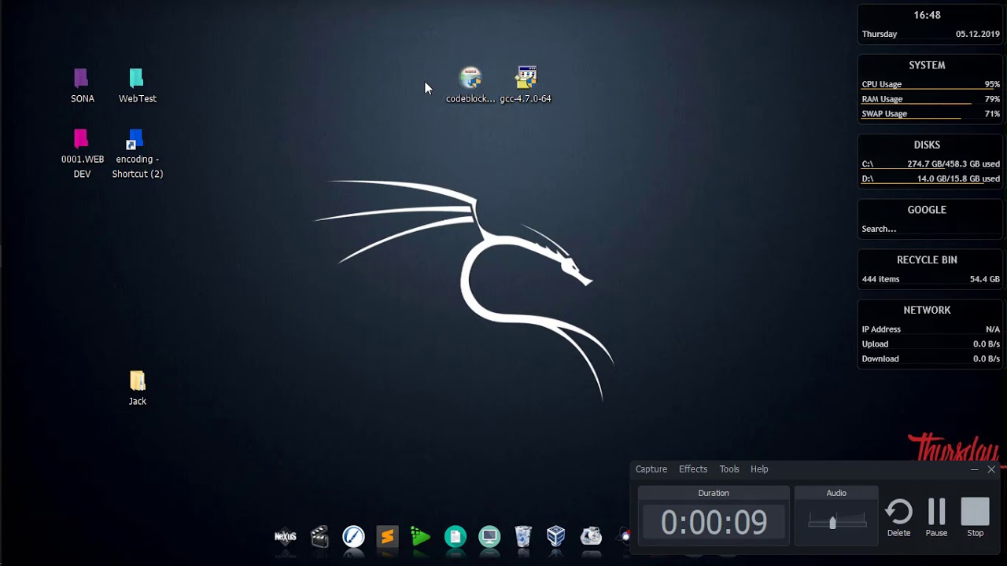Click the IP Address row
The width and height of the screenshot is (1007, 566).
click(931, 329)
